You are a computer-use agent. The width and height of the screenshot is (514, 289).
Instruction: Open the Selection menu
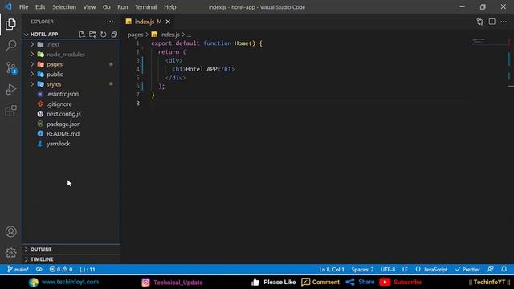tap(64, 7)
